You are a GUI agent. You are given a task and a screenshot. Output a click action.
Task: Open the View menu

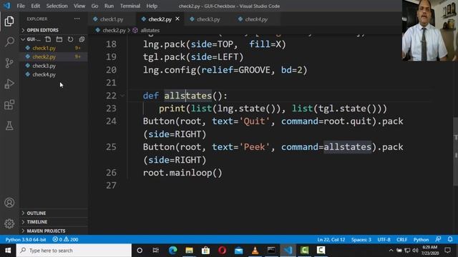pos(79,6)
